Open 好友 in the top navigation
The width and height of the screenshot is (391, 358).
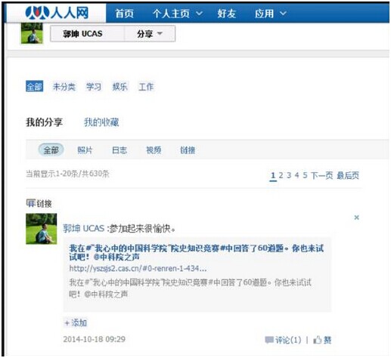(x=226, y=14)
